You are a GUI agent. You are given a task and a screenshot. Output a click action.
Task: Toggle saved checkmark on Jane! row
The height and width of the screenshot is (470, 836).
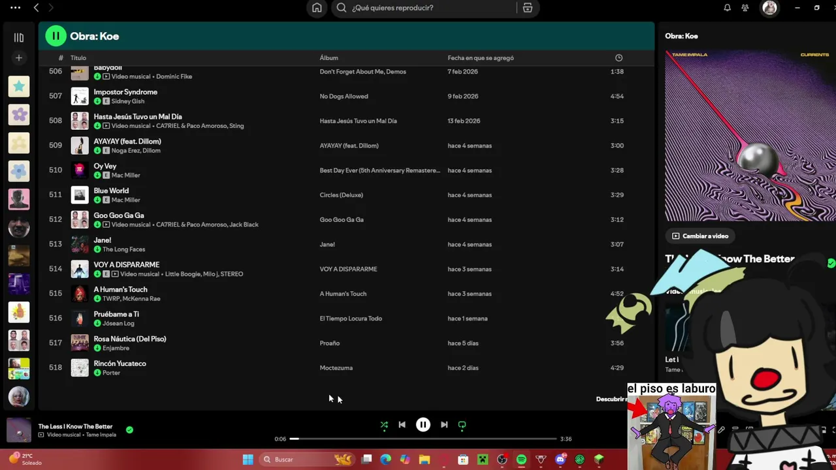(97, 249)
